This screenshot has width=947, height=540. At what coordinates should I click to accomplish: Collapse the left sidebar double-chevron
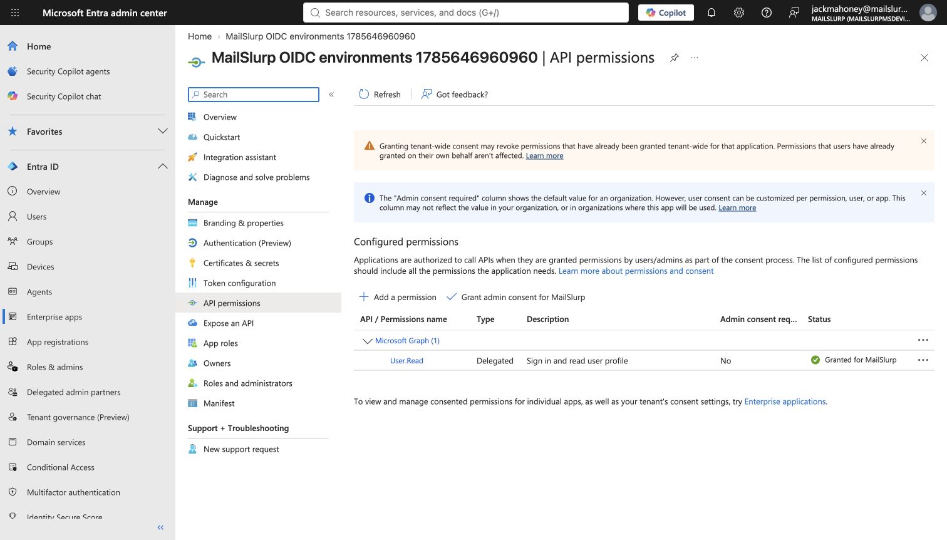click(x=160, y=527)
